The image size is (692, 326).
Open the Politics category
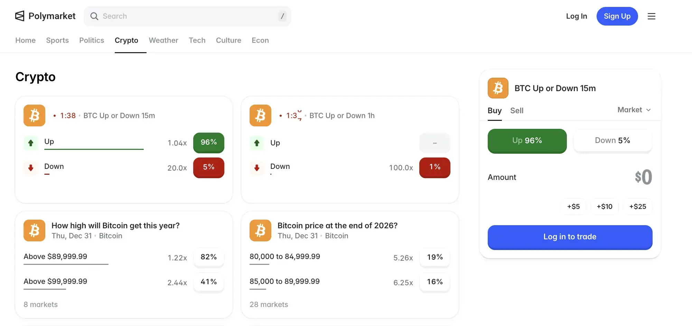[92, 40]
